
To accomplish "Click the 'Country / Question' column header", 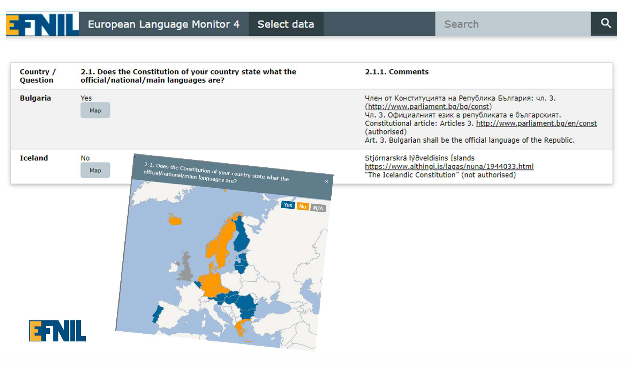I will [37, 76].
